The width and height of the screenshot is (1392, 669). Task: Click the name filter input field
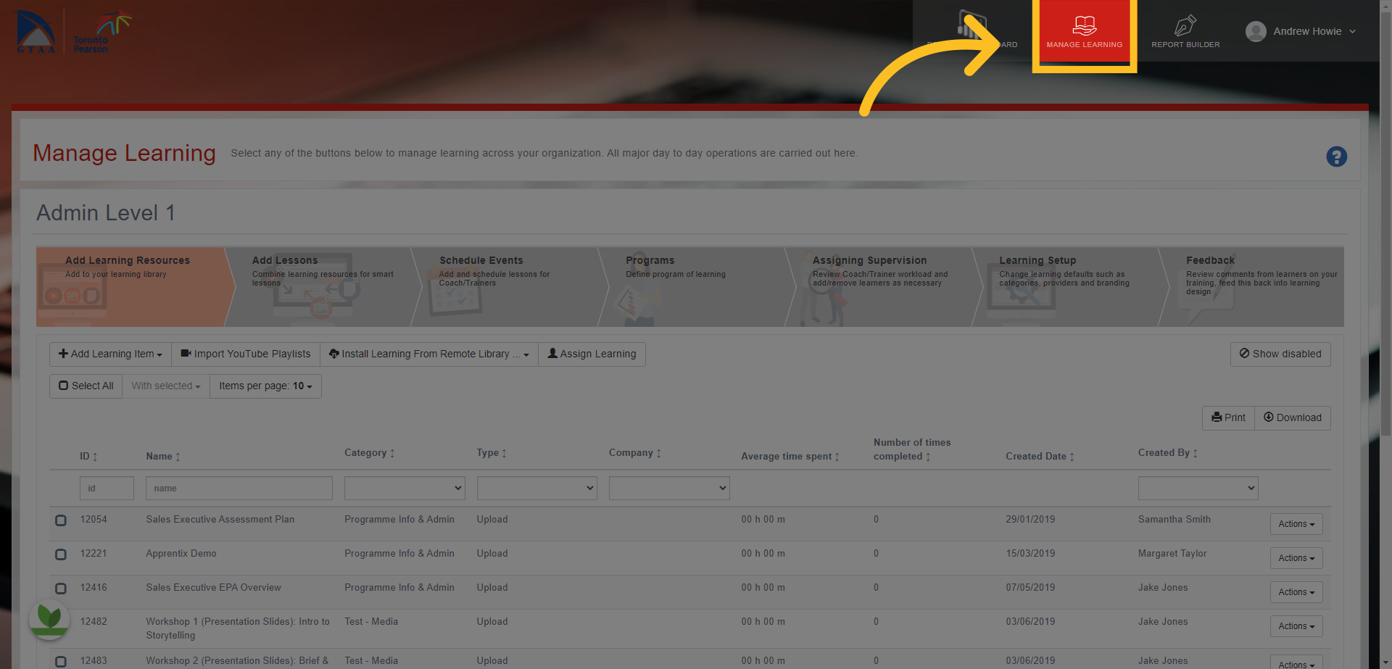pyautogui.click(x=239, y=488)
